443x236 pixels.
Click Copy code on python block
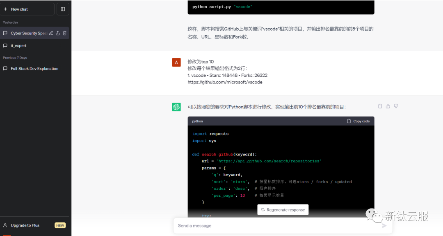pyautogui.click(x=358, y=121)
